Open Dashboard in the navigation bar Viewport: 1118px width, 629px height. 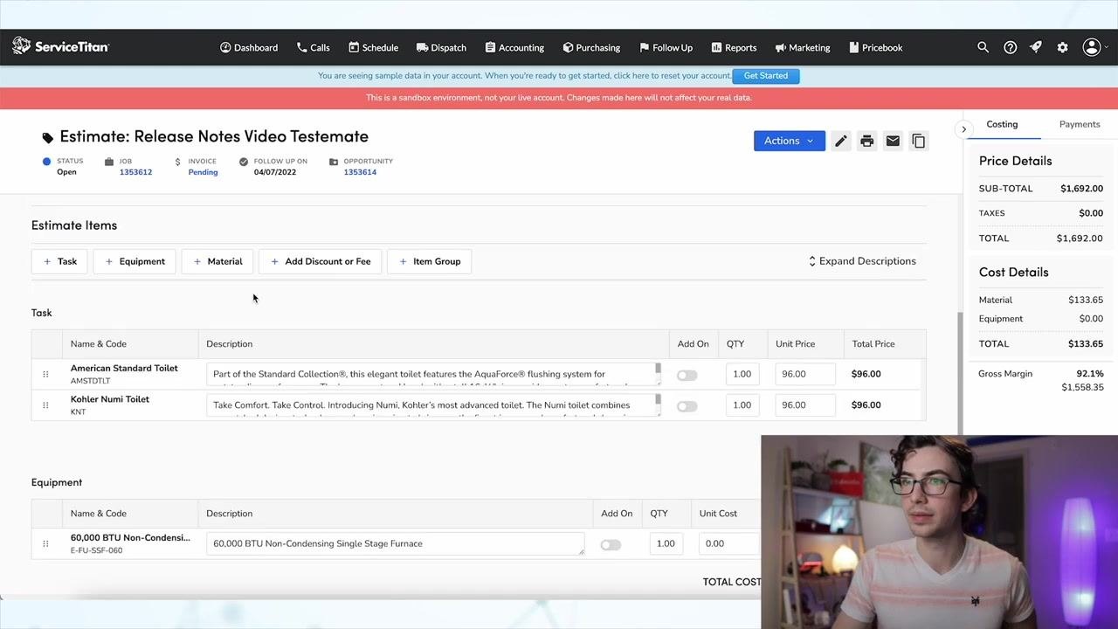coord(249,47)
